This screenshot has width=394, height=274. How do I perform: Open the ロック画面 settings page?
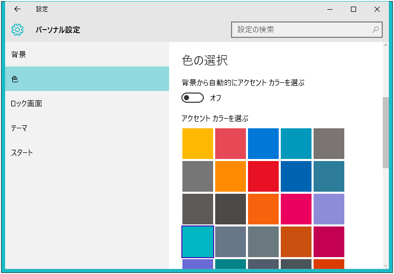pyautogui.click(x=87, y=103)
